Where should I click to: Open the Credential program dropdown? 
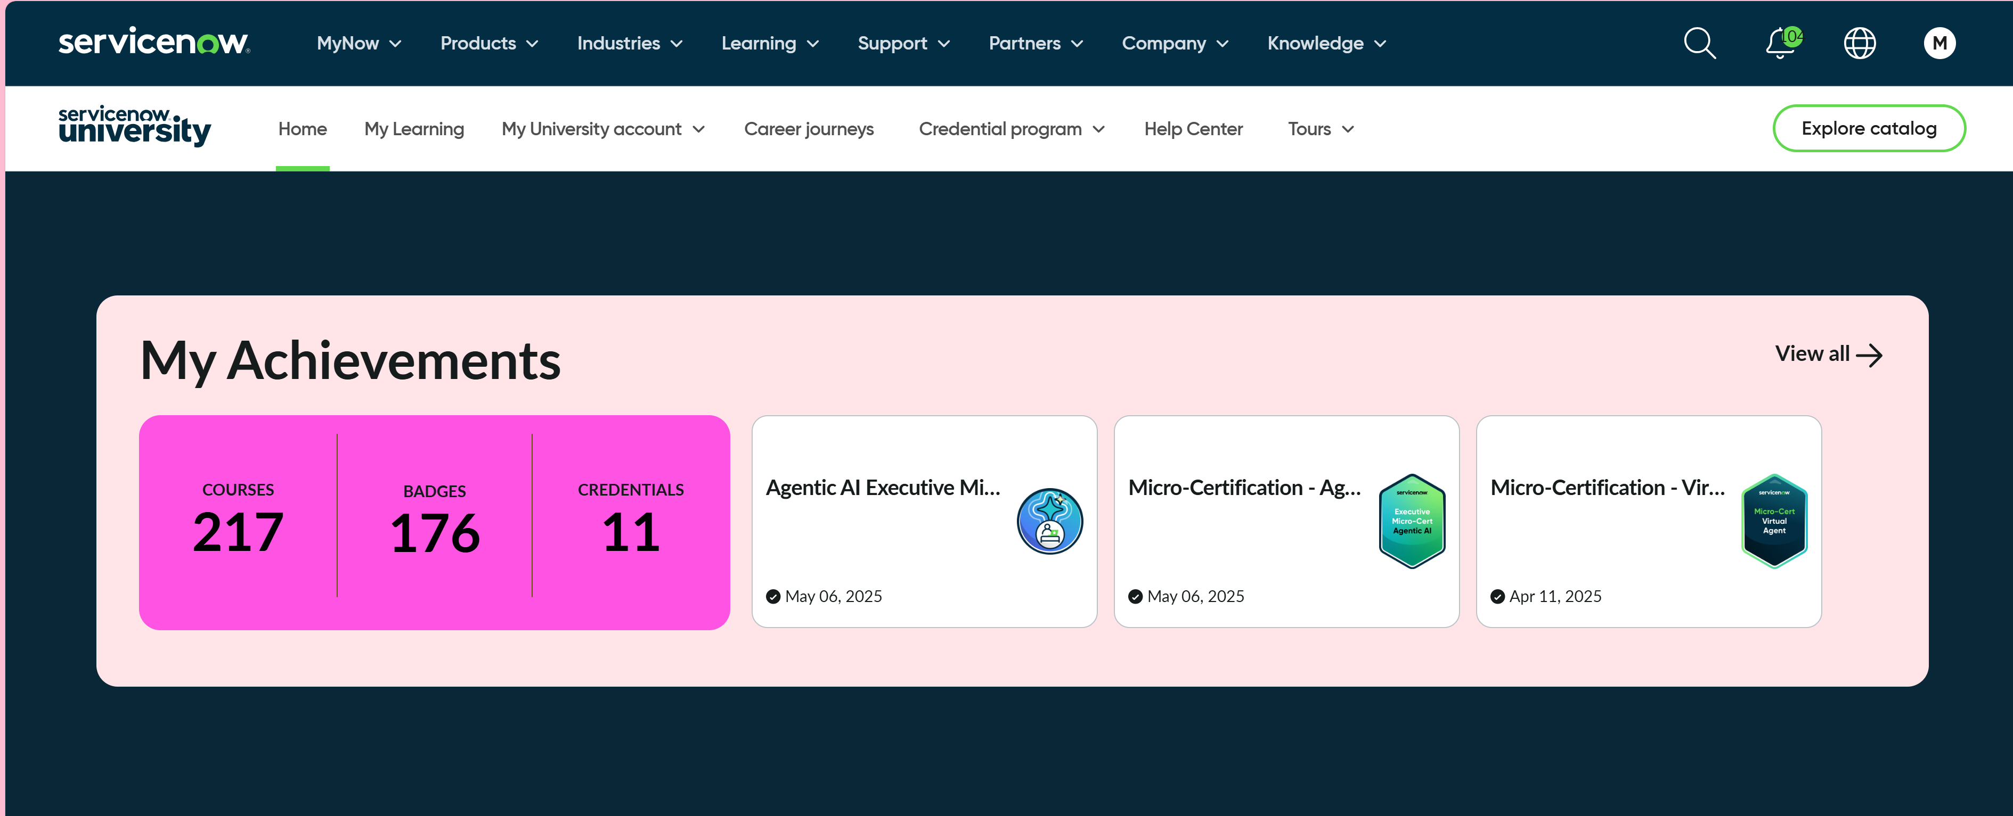(1011, 130)
